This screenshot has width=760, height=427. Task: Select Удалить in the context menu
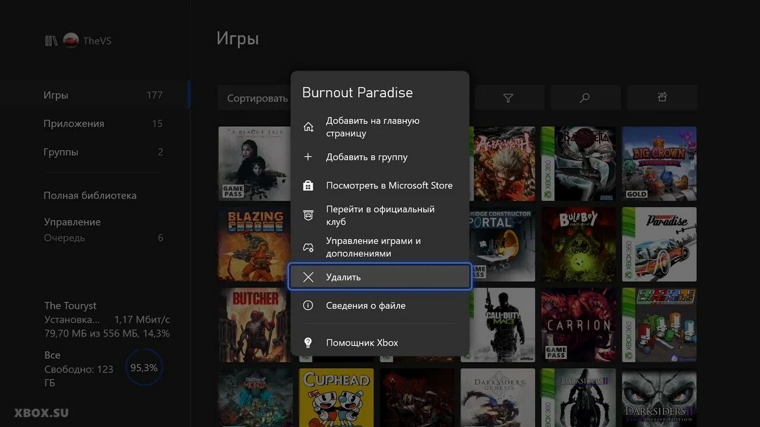pos(380,277)
